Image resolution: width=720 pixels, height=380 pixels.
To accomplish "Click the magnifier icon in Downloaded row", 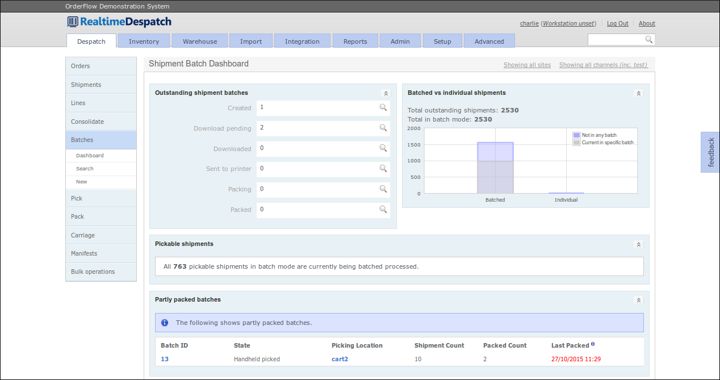I will tap(383, 148).
